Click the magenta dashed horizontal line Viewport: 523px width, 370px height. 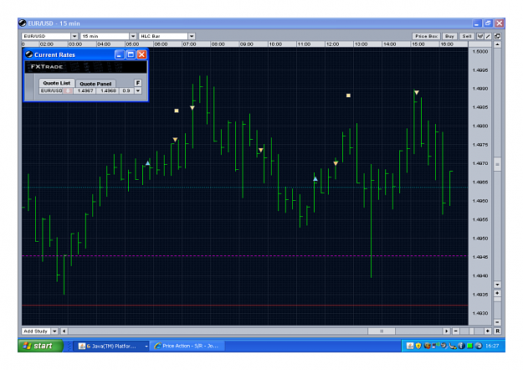pos(245,255)
